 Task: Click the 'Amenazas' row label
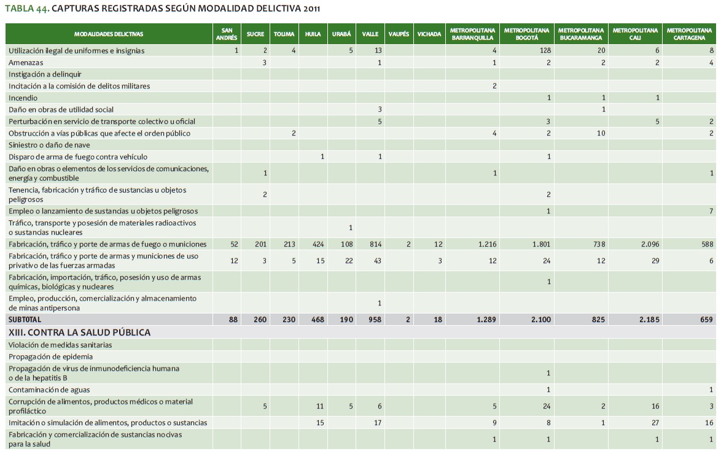(26, 63)
